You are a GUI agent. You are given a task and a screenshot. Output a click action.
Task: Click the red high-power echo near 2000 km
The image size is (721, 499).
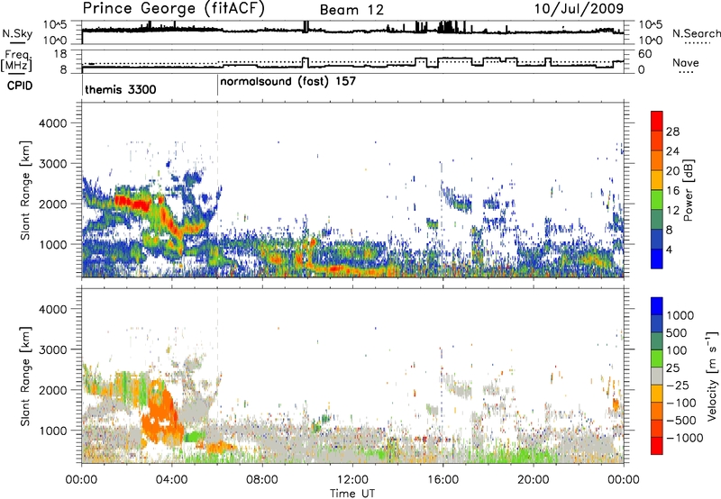tap(131, 202)
